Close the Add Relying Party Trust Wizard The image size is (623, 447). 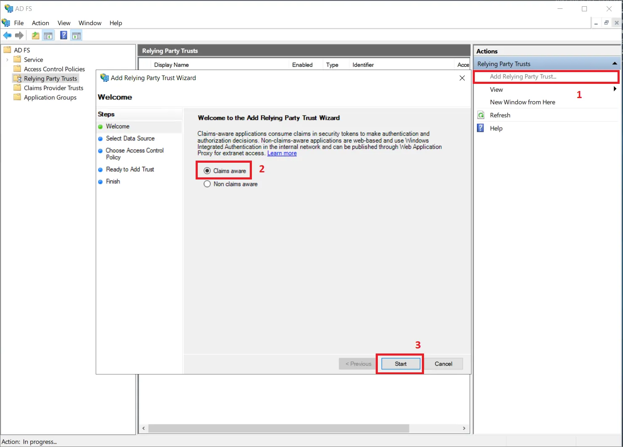(462, 78)
